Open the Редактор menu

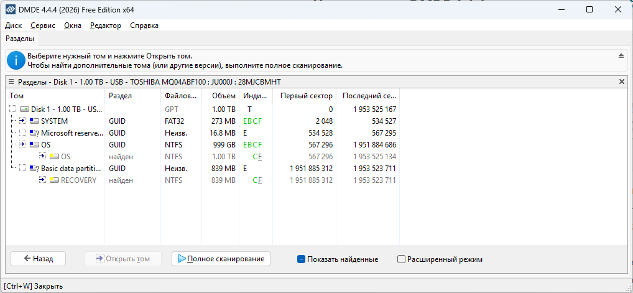click(x=105, y=26)
